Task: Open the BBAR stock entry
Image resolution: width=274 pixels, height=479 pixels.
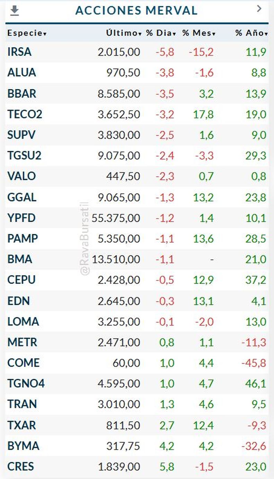Action: 137,94
